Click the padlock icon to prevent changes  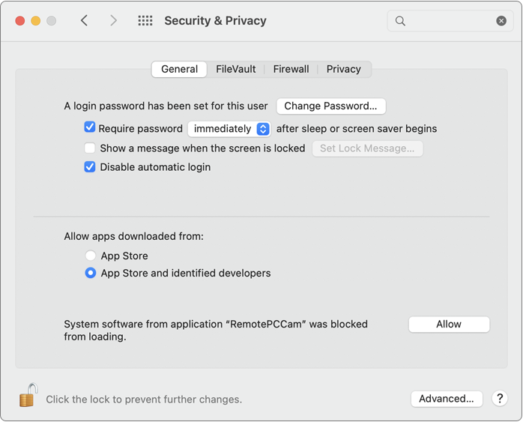pyautogui.click(x=28, y=396)
